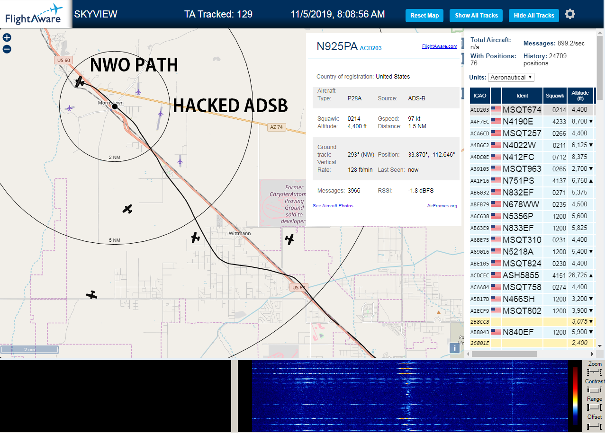Select the purple aircraft west of Morristown
The height and width of the screenshot is (433, 605).
(70, 108)
